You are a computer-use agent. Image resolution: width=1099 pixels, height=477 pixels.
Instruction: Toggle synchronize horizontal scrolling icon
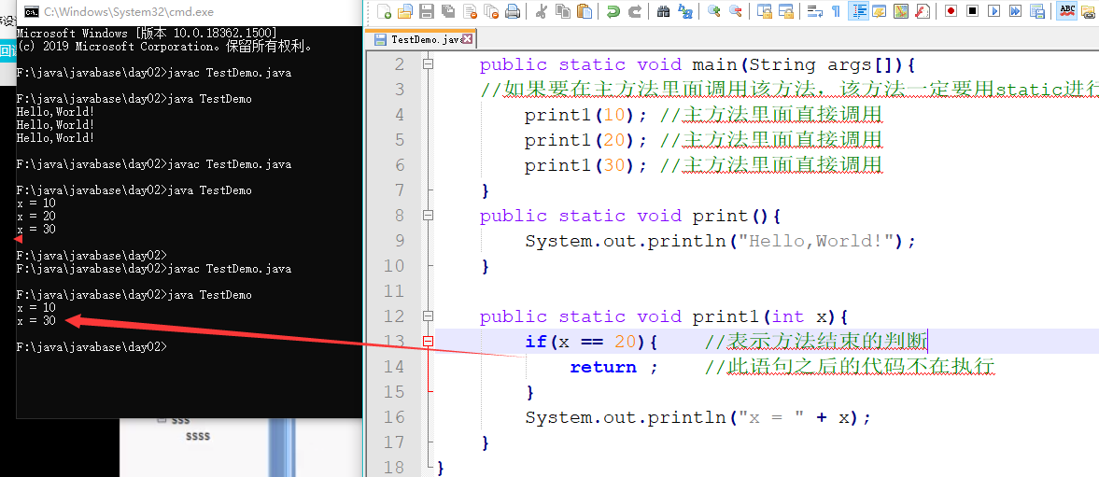point(785,11)
